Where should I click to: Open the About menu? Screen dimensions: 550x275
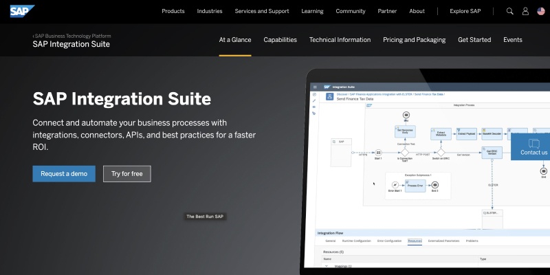tap(417, 11)
